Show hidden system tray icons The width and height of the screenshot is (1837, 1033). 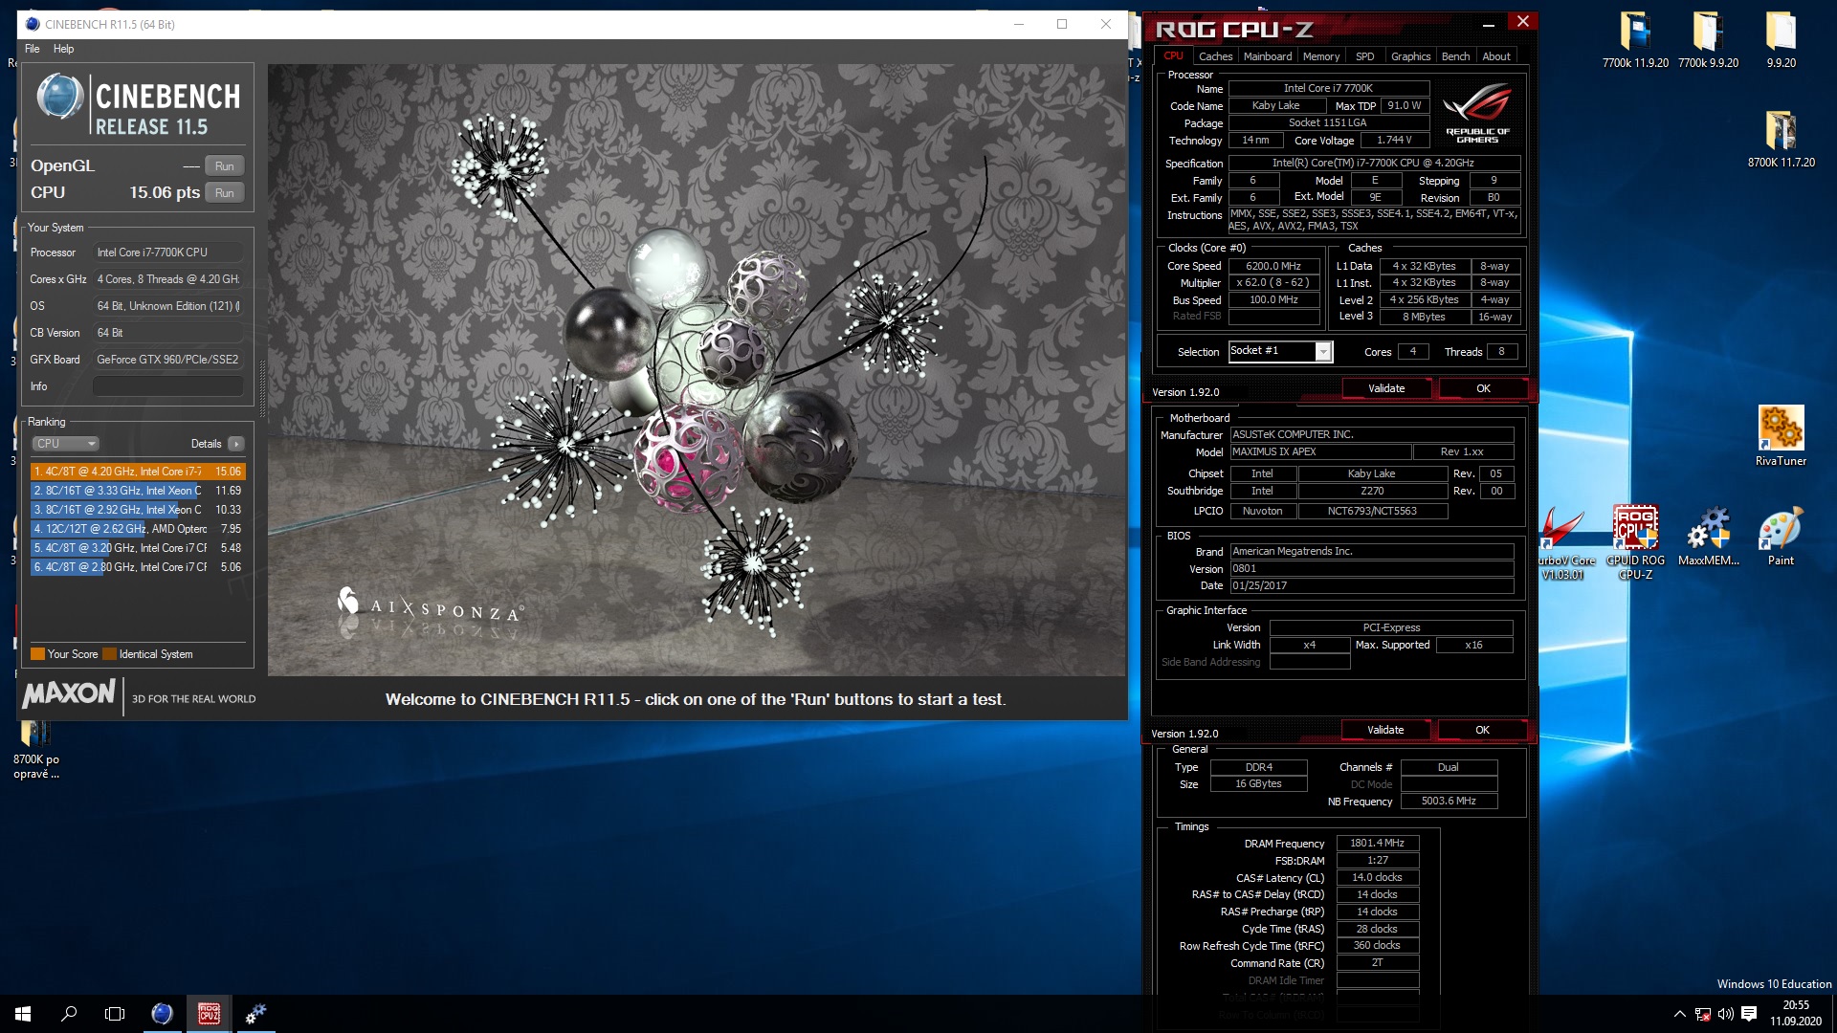point(1679,1014)
